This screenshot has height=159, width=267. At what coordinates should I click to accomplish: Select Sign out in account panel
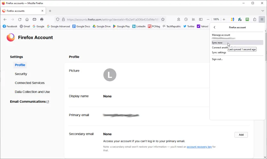pyautogui.click(x=217, y=59)
